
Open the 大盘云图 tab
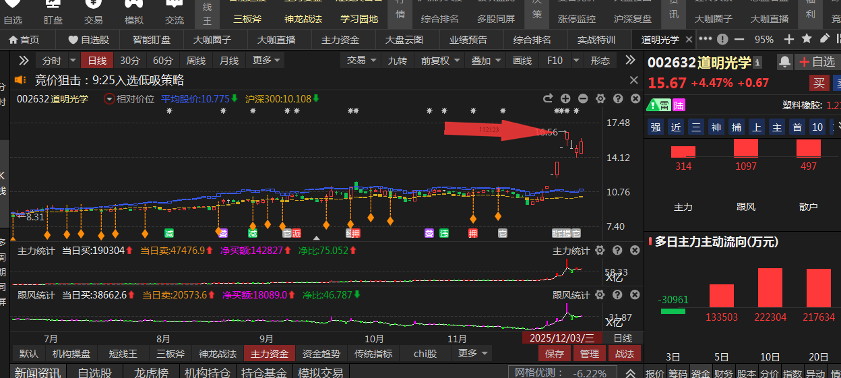tap(404, 40)
